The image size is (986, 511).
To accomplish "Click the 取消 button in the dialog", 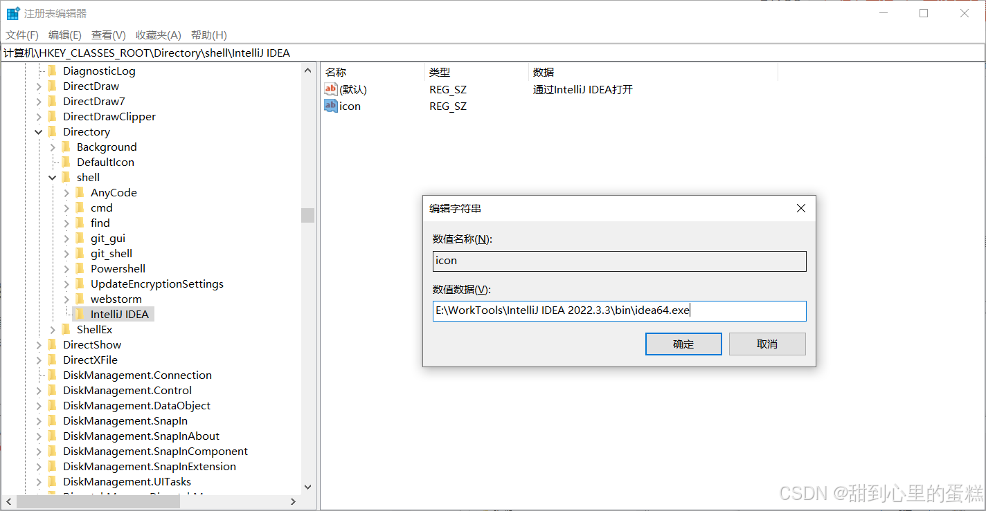I will [x=767, y=344].
